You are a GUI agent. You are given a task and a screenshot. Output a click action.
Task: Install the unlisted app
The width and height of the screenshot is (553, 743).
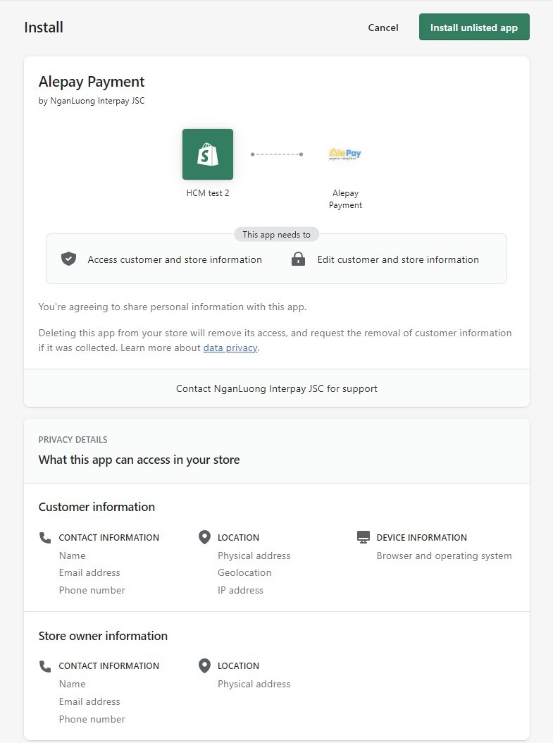pos(474,27)
